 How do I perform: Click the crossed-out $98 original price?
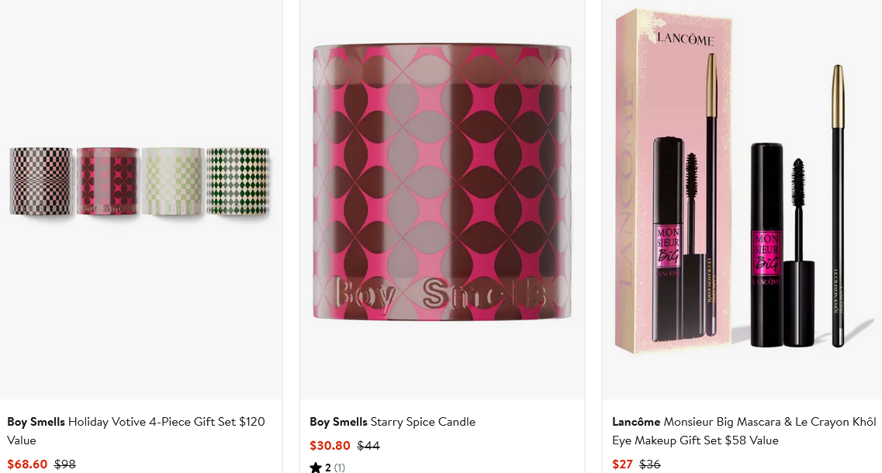pos(65,464)
